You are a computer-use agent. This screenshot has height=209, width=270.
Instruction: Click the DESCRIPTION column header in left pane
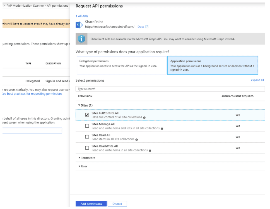click(x=53, y=63)
